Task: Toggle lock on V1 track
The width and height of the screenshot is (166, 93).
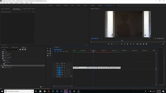Action: click(x=57, y=68)
